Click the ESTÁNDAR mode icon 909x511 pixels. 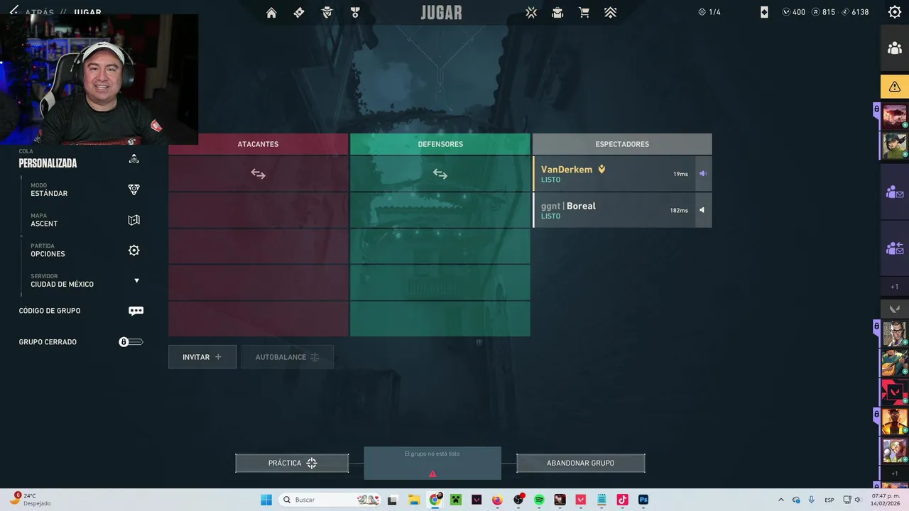(134, 189)
